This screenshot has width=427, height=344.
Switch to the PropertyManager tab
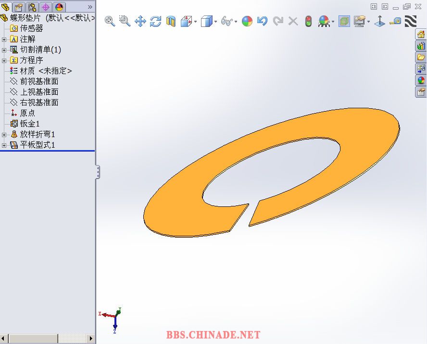19,7
